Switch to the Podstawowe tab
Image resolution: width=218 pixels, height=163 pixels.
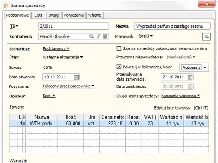[x=17, y=15]
